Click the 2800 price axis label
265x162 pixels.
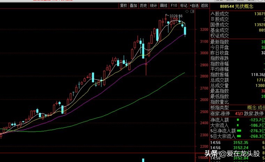point(204,76)
